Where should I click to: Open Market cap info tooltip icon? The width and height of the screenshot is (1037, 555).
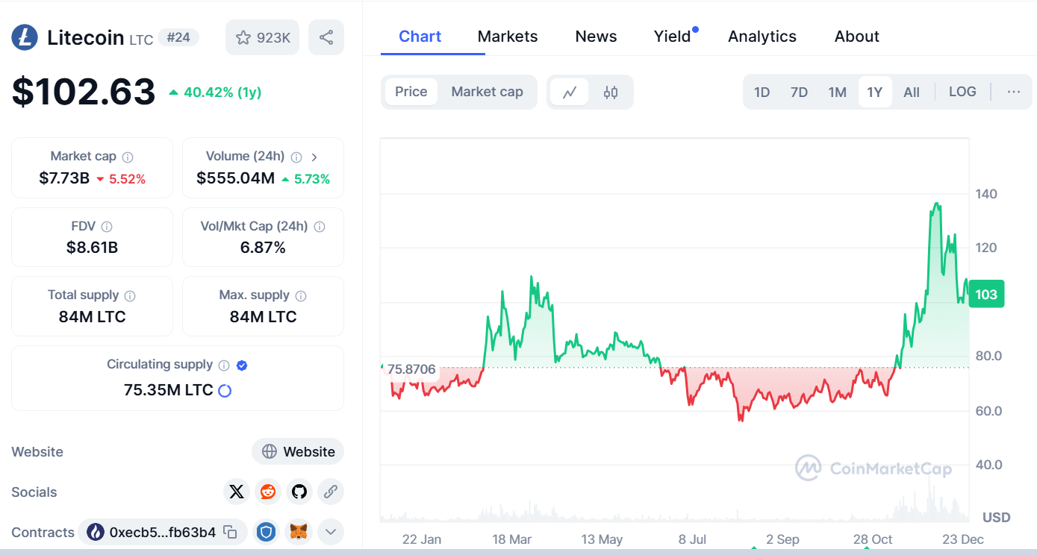point(128,157)
